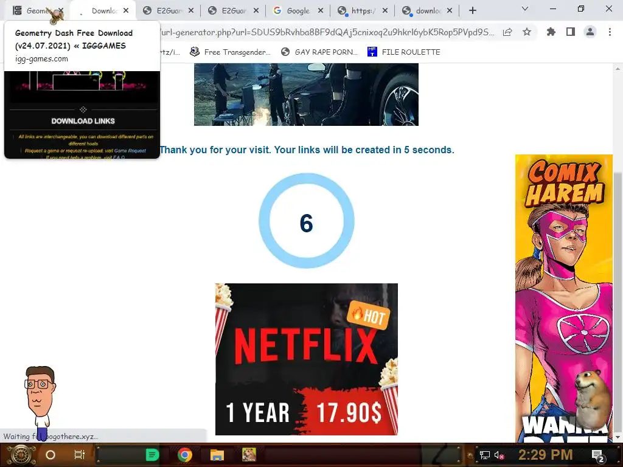
Task: Click the car scene ad image
Action: tap(307, 94)
